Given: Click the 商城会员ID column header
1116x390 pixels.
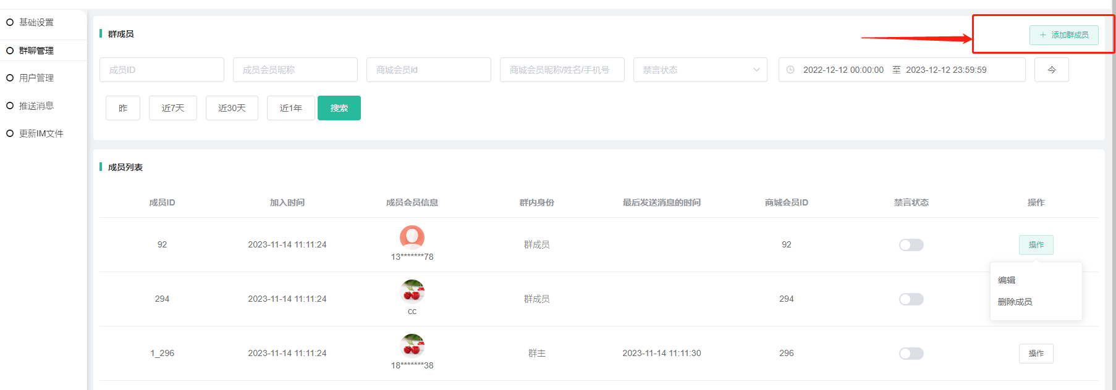Looking at the screenshot, I should (x=787, y=202).
